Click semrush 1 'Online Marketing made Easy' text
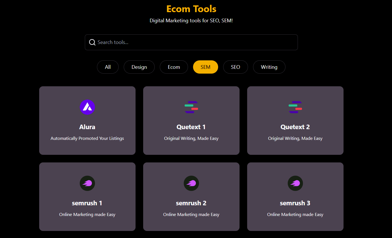The height and width of the screenshot is (238, 392). click(87, 215)
